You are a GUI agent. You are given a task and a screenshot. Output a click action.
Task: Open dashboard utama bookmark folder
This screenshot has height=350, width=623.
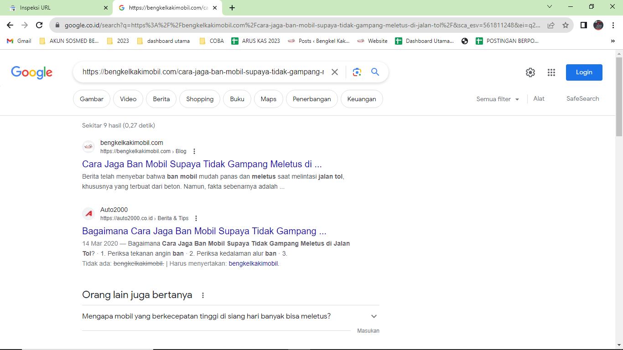click(163, 41)
